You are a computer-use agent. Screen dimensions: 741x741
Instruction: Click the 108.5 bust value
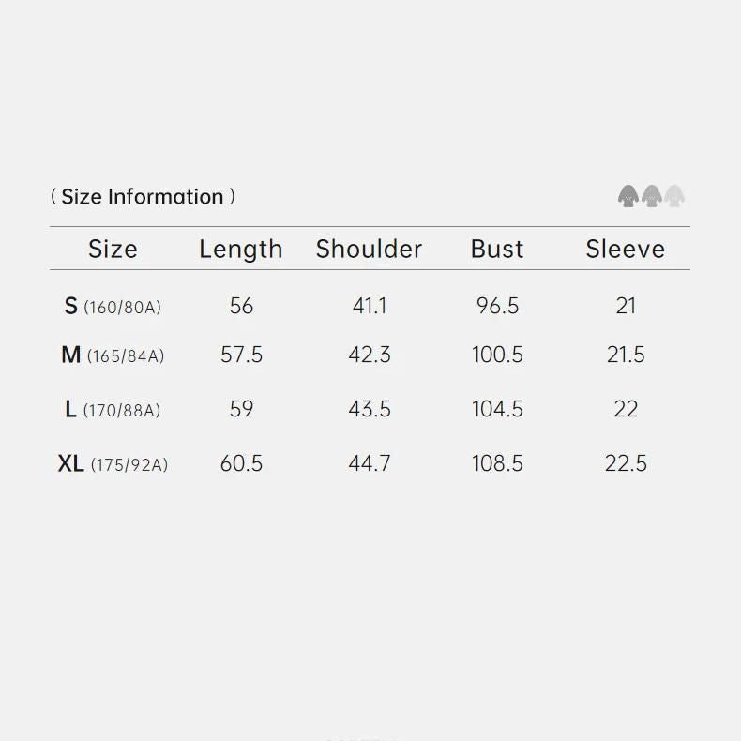pos(497,464)
